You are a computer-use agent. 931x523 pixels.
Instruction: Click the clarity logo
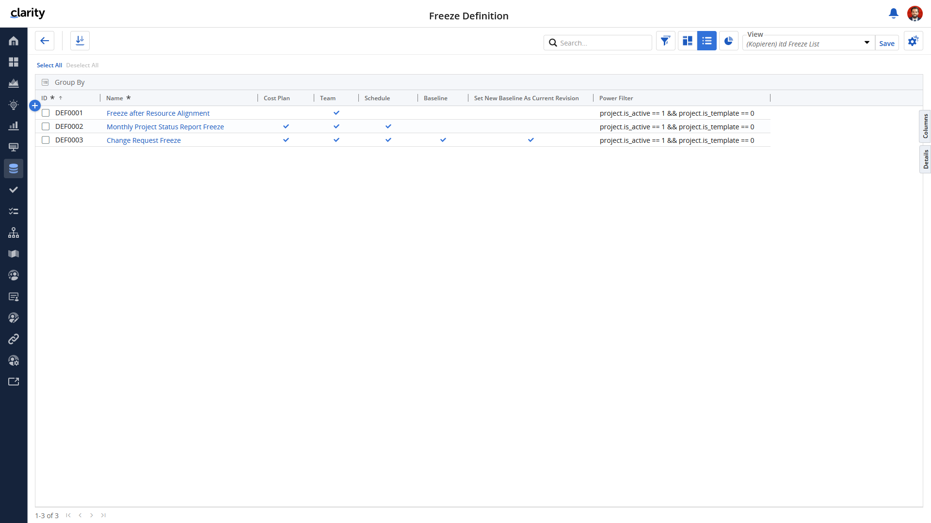pyautogui.click(x=28, y=13)
